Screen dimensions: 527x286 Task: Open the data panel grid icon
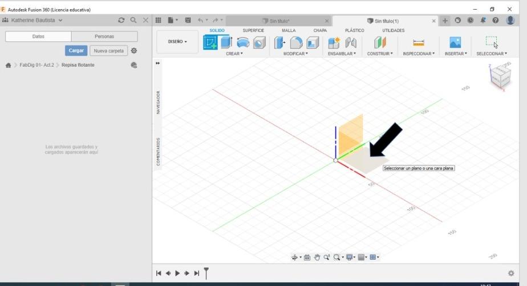159,21
